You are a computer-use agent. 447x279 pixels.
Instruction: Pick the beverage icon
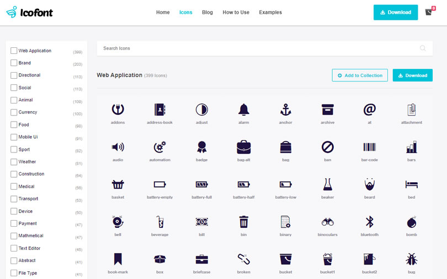pyautogui.click(x=159, y=222)
